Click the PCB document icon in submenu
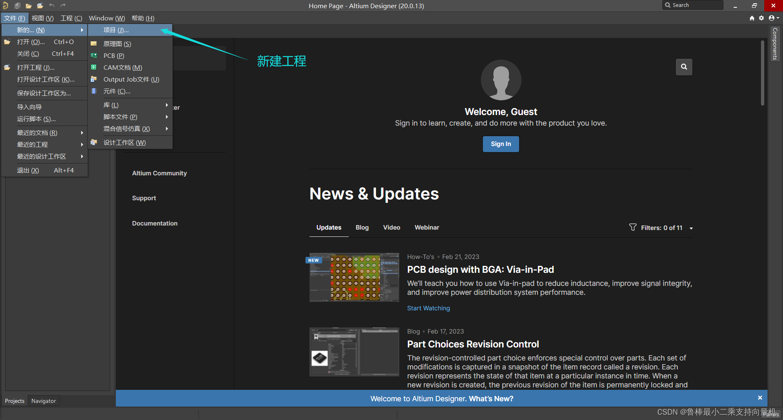783x420 pixels. click(x=94, y=55)
